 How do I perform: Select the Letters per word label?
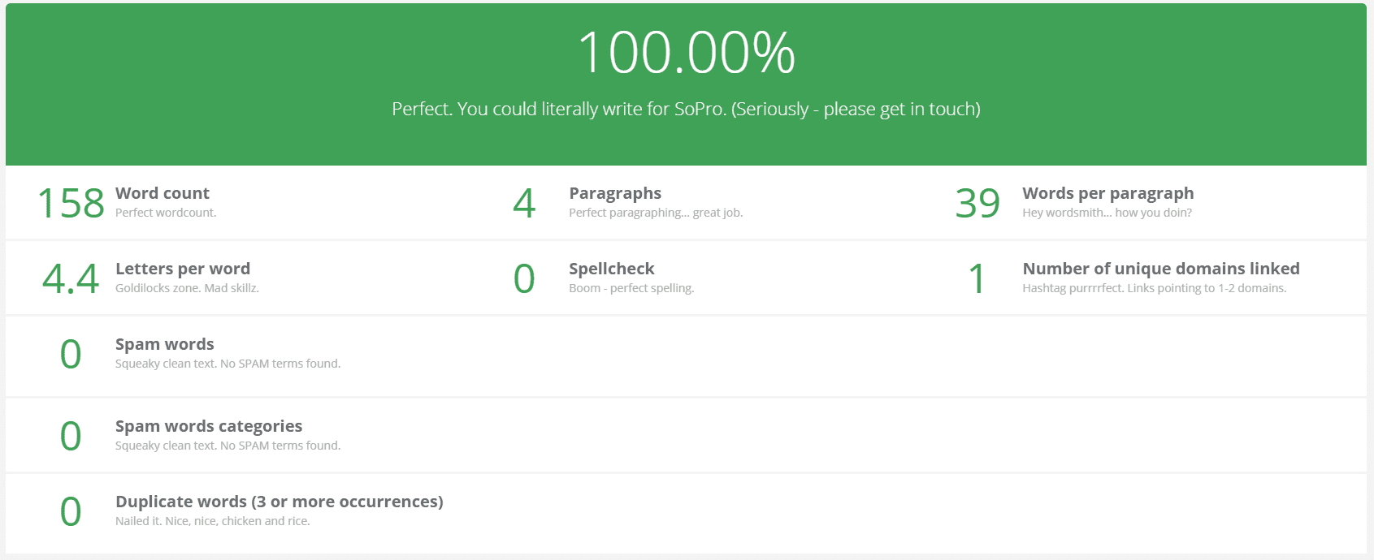point(183,269)
